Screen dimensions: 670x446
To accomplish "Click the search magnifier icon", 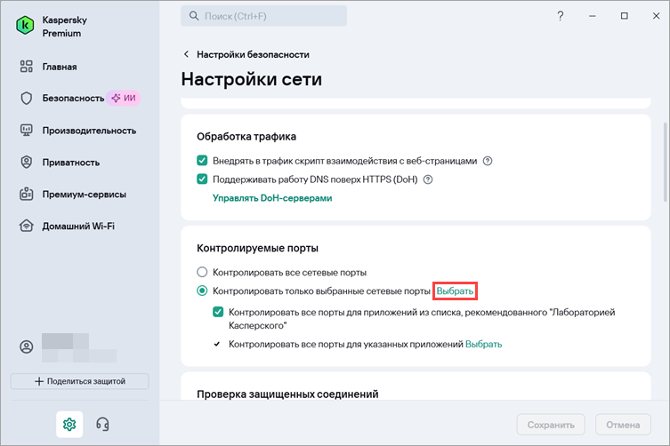I will click(x=194, y=16).
